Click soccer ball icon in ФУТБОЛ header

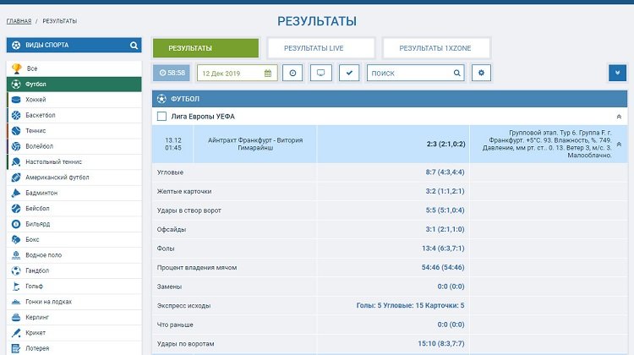161,99
